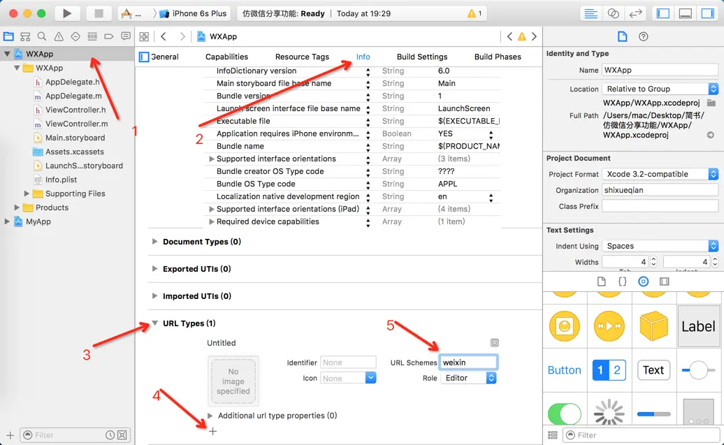This screenshot has width=724, height=445.
Task: Expand the Imported UTIs section
Action: click(154, 296)
